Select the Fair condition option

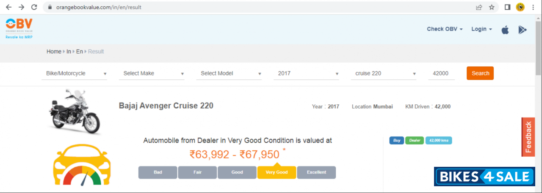(197, 172)
